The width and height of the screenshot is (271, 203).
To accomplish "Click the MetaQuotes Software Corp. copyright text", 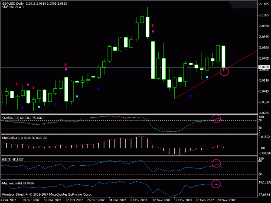I will click(x=47, y=194).
